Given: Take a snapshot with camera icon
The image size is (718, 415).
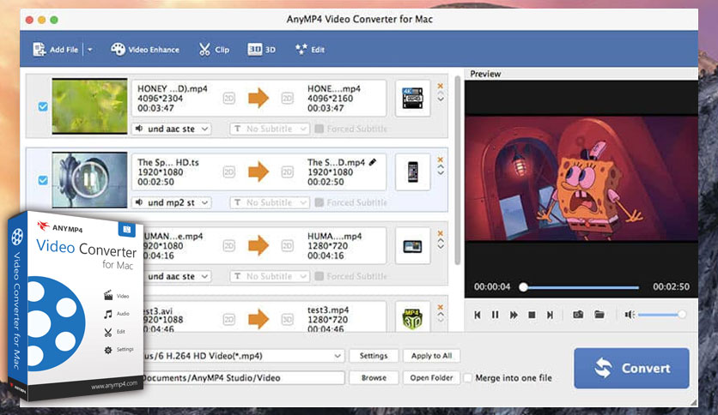Looking at the screenshot, I should tap(578, 315).
